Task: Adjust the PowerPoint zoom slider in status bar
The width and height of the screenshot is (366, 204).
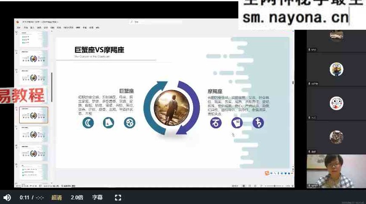Action: tap(275, 186)
